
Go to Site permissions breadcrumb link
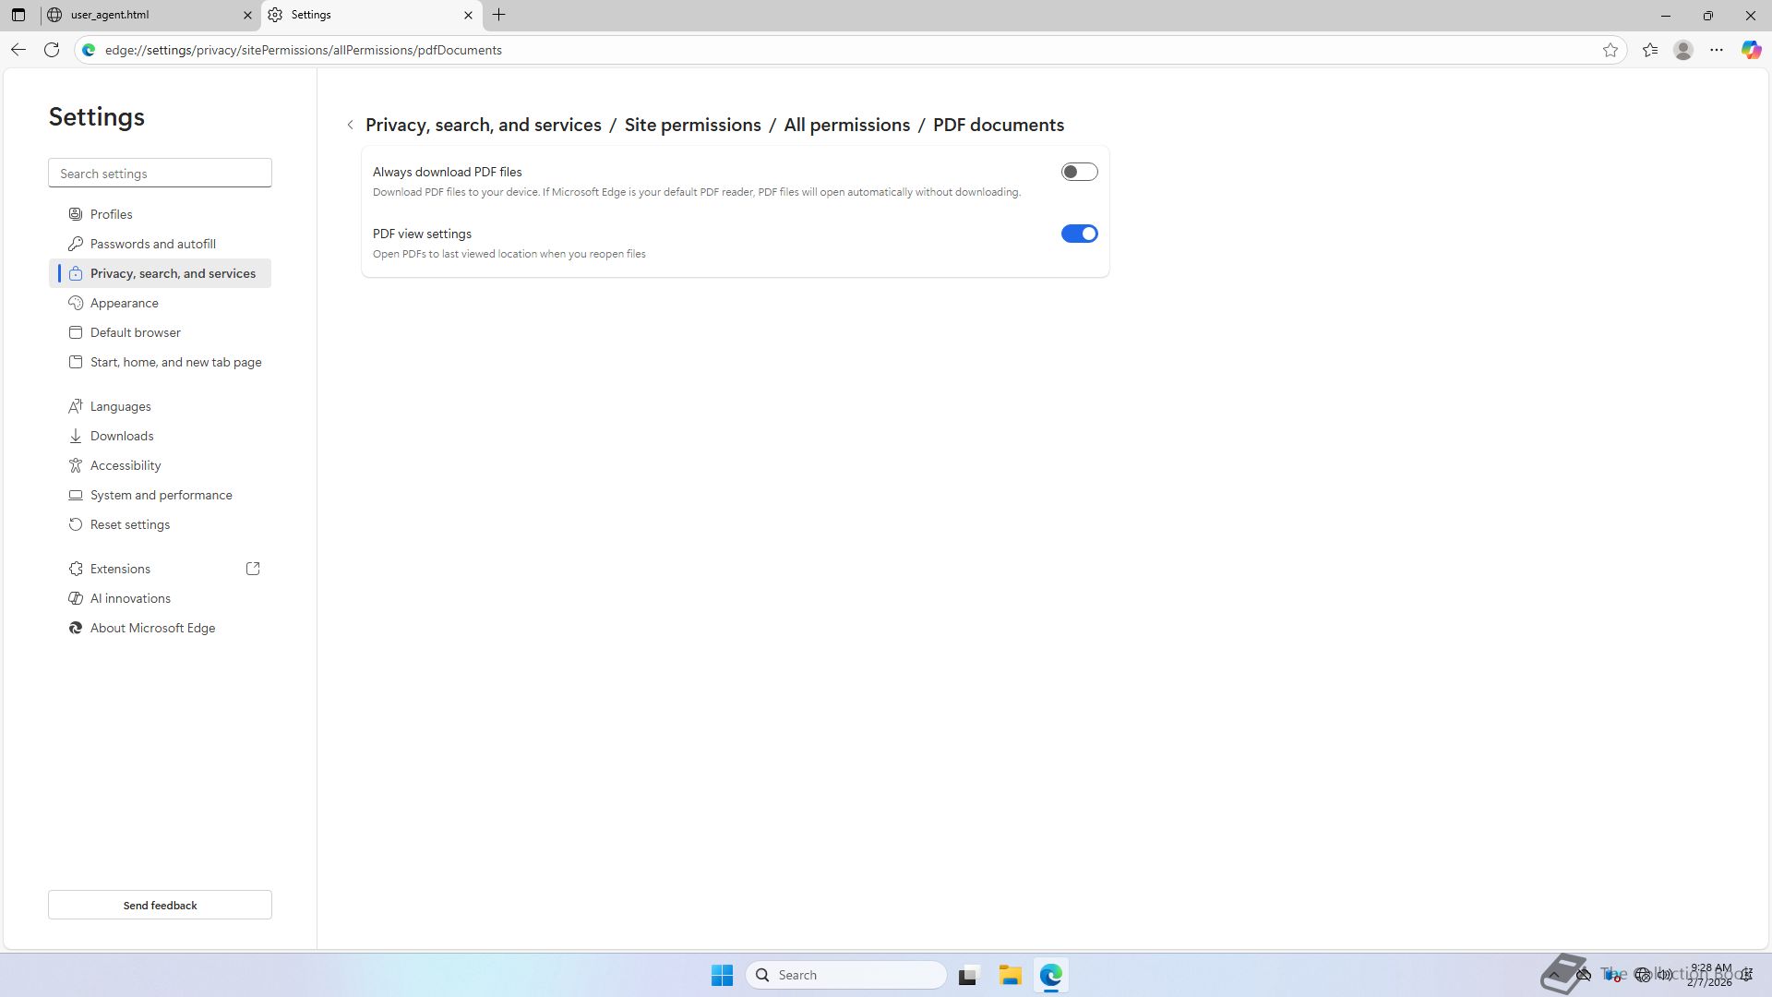pos(692,125)
